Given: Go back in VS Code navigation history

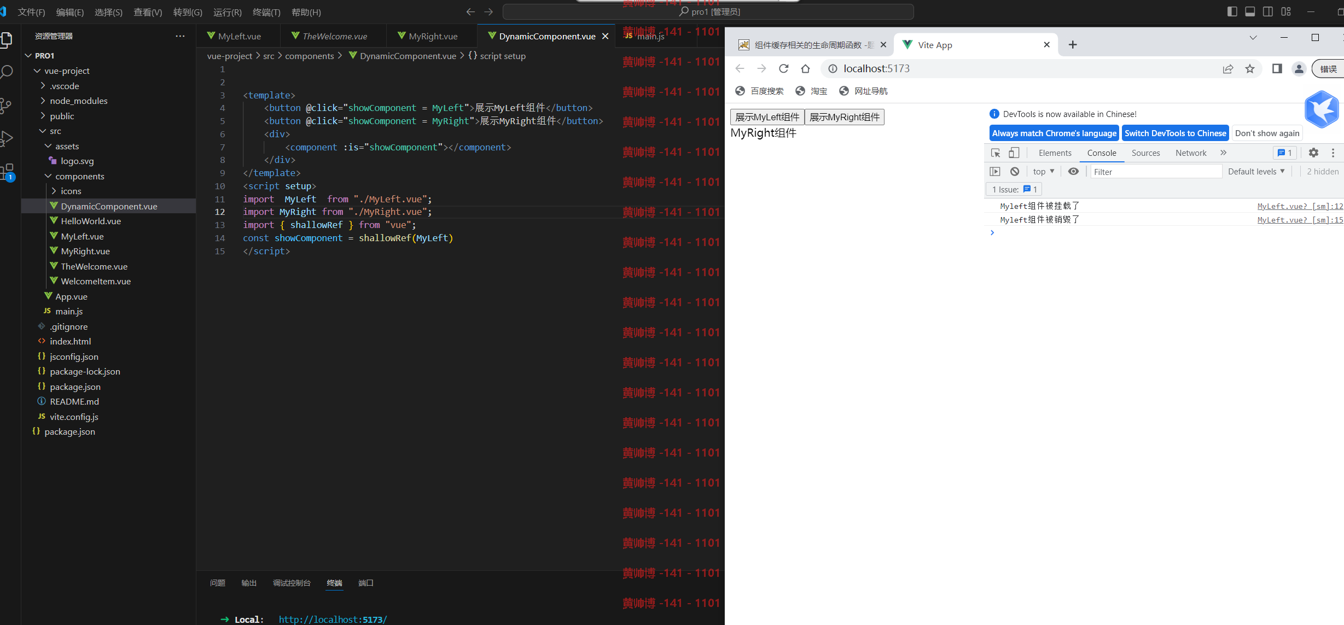Looking at the screenshot, I should pos(470,11).
